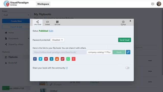The height and width of the screenshot is (92, 163).
Task: Select Flipbooks in sidebar
Action: click(x=13, y=57)
